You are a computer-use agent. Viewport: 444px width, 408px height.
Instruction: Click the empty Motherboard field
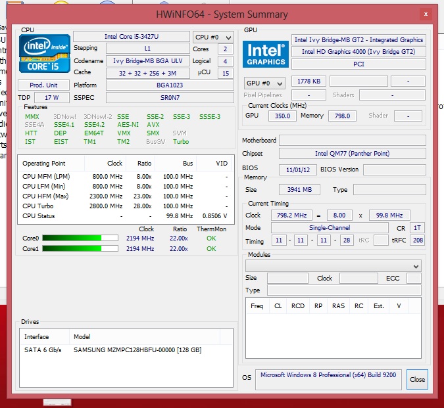[x=353, y=141]
